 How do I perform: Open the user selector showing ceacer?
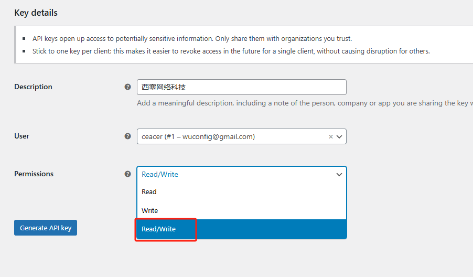click(242, 137)
